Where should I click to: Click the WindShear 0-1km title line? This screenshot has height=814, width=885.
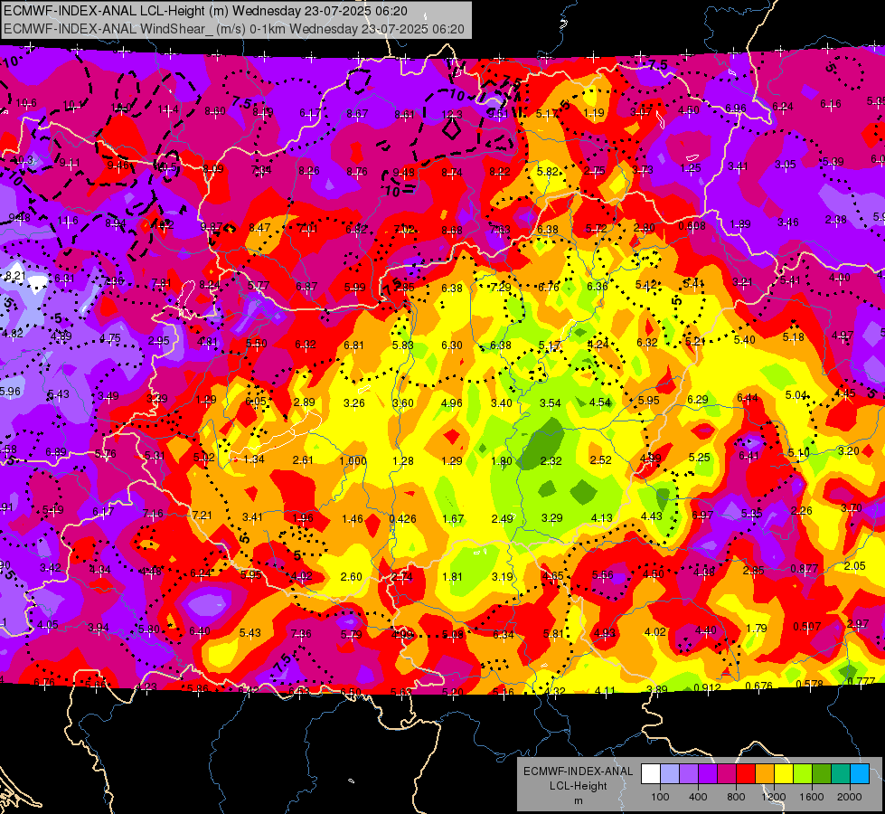[233, 29]
